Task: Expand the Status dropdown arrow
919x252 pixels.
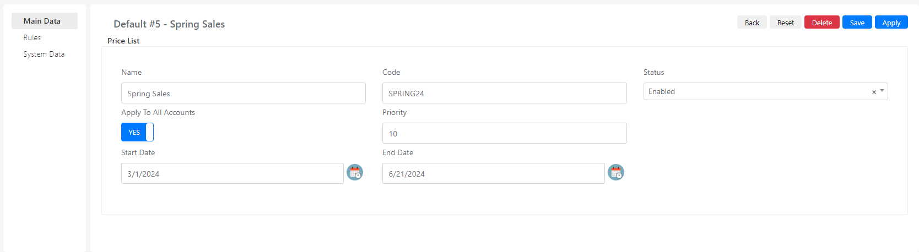Action: (x=882, y=91)
